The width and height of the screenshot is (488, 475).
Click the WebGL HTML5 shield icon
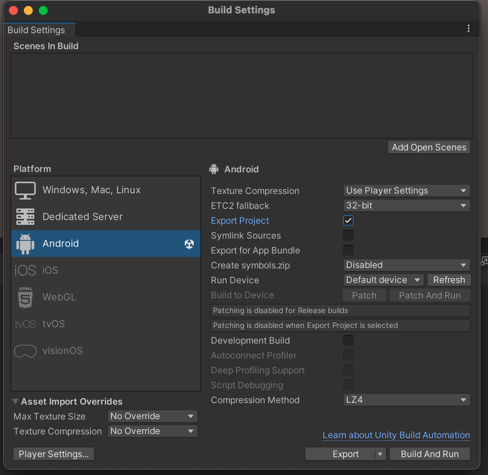tap(25, 297)
